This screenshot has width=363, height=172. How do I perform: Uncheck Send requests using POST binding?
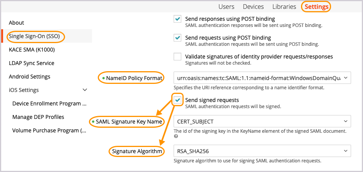(177, 38)
